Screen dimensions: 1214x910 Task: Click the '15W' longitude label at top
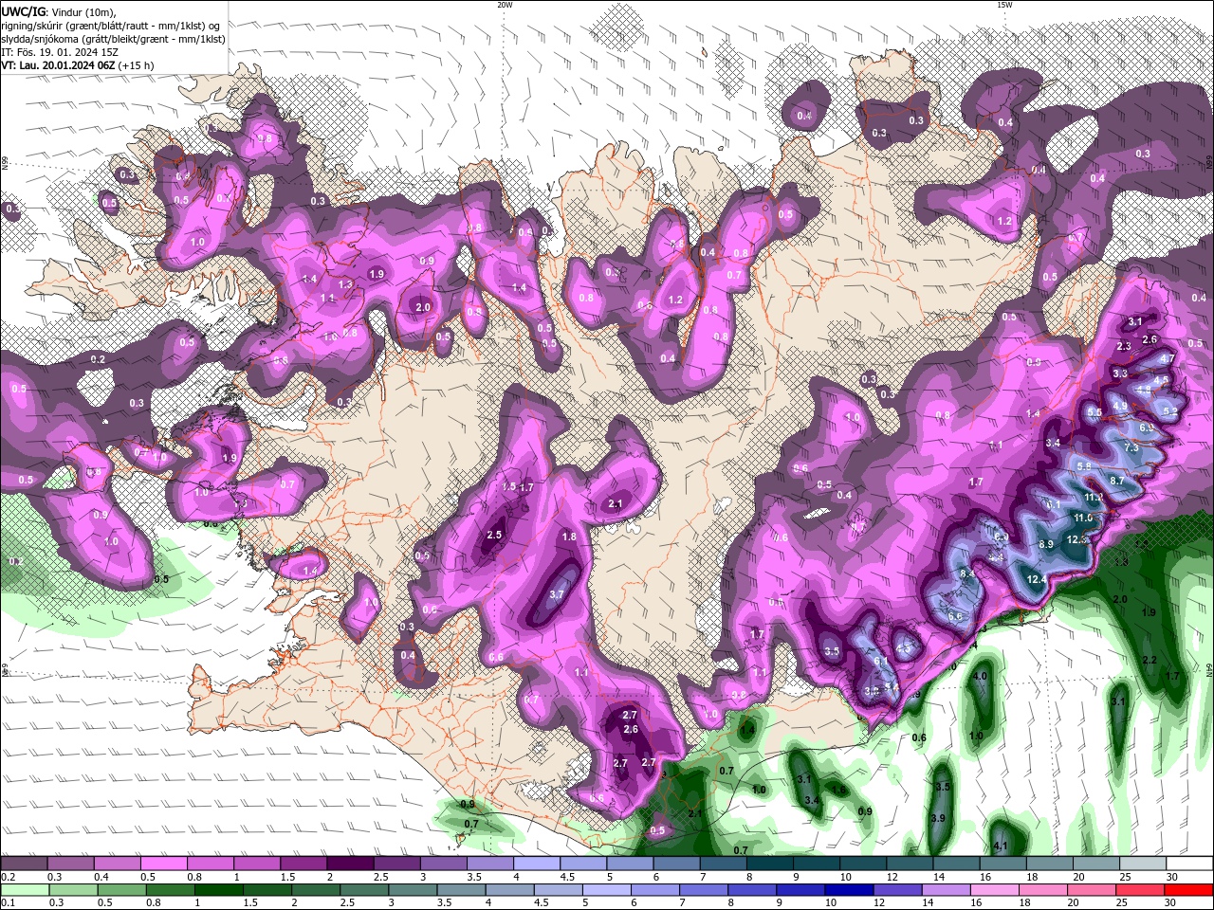click(x=1004, y=5)
